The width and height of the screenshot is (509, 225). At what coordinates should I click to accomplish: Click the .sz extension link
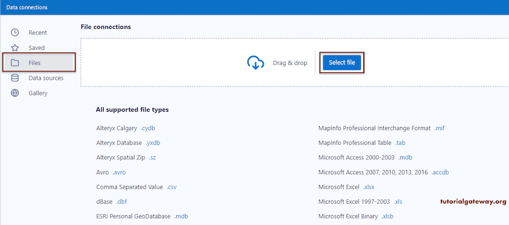pyautogui.click(x=153, y=157)
